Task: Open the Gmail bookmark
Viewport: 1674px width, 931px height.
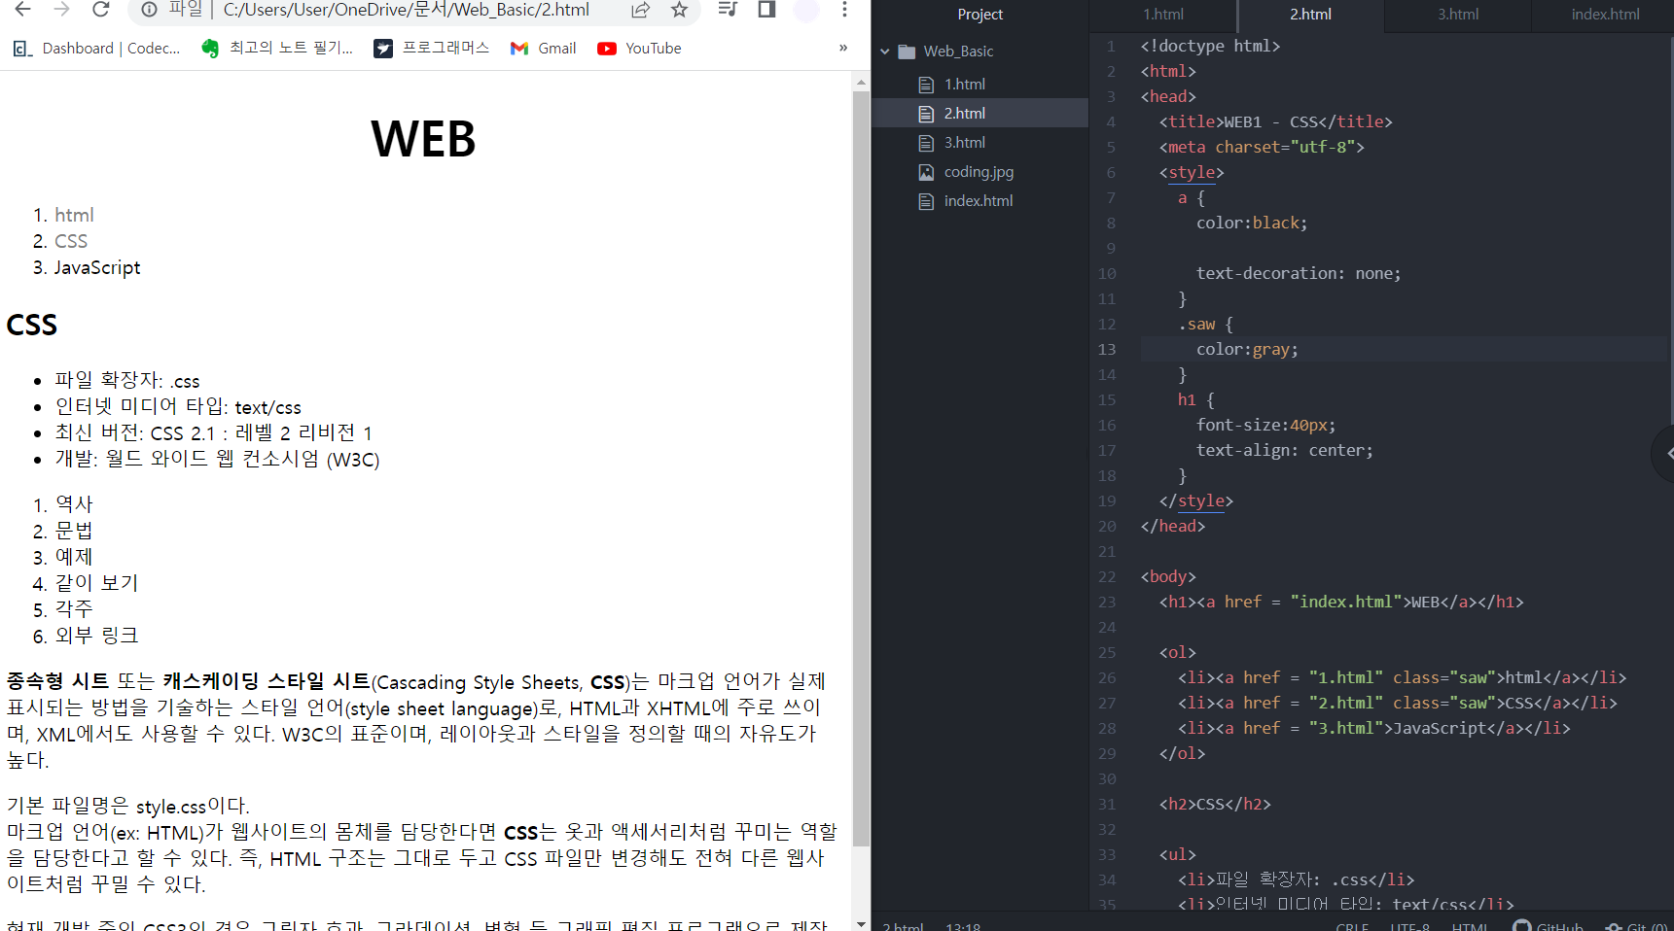Action: pos(543,49)
